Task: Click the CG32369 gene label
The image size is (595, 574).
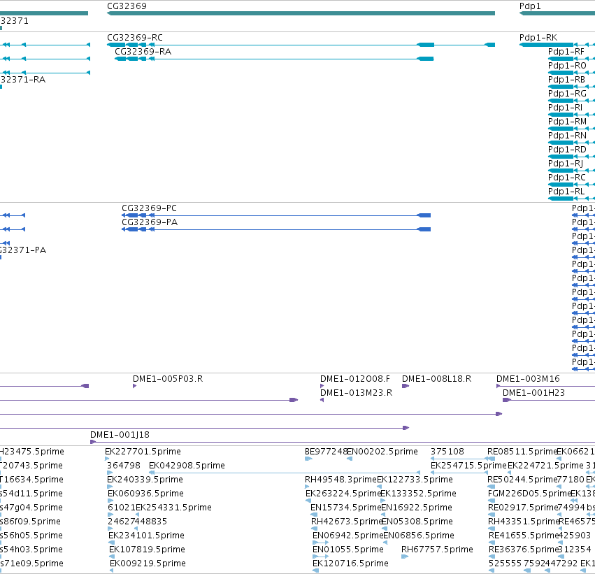Action: [x=127, y=6]
